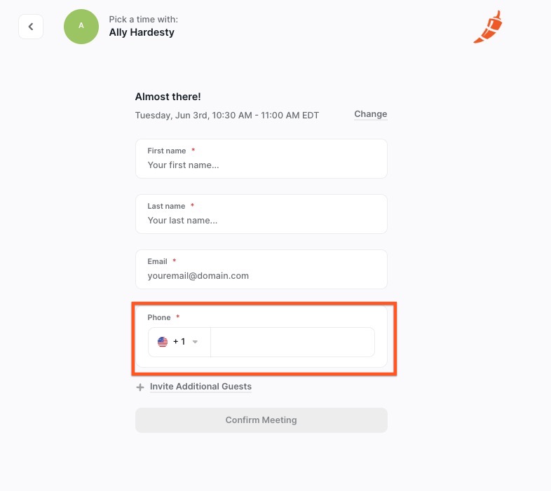
Task: Click the orange chili pepper logo
Action: (x=488, y=27)
